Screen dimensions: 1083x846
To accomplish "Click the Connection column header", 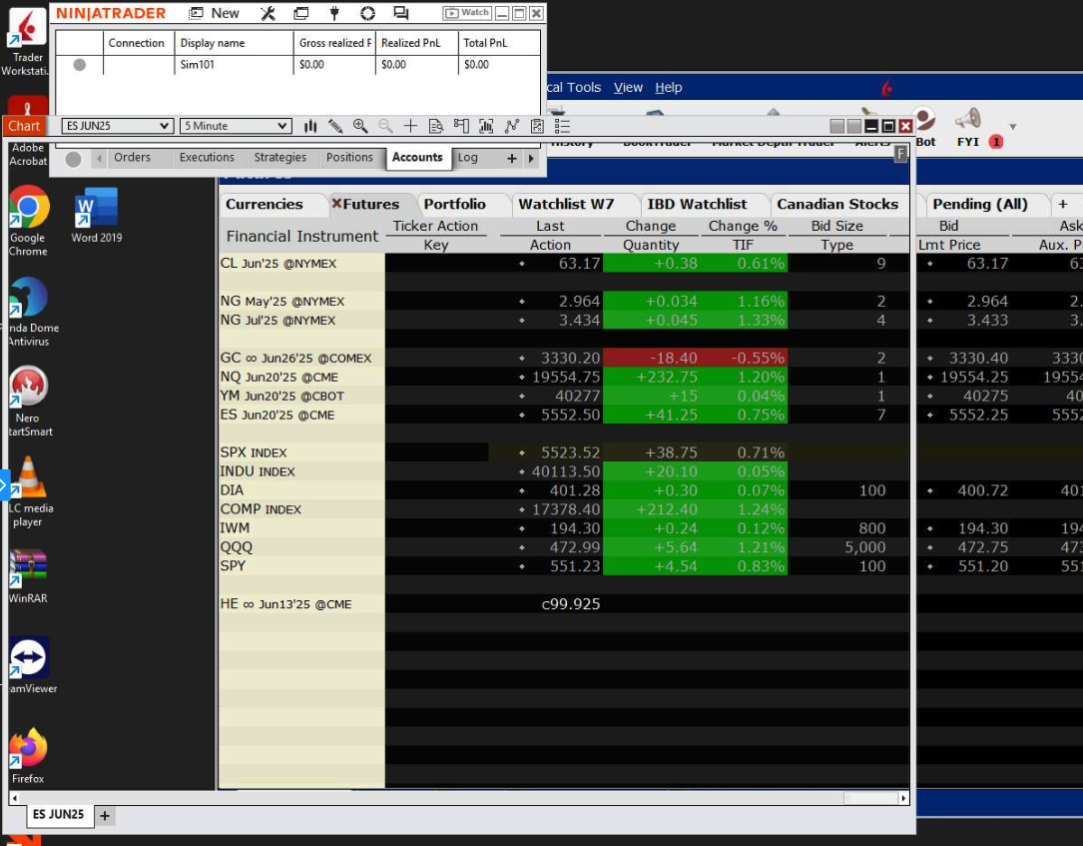I will pos(136,43).
